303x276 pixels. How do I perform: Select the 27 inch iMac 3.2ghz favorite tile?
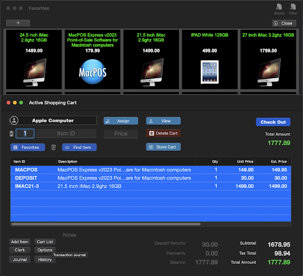(268, 59)
